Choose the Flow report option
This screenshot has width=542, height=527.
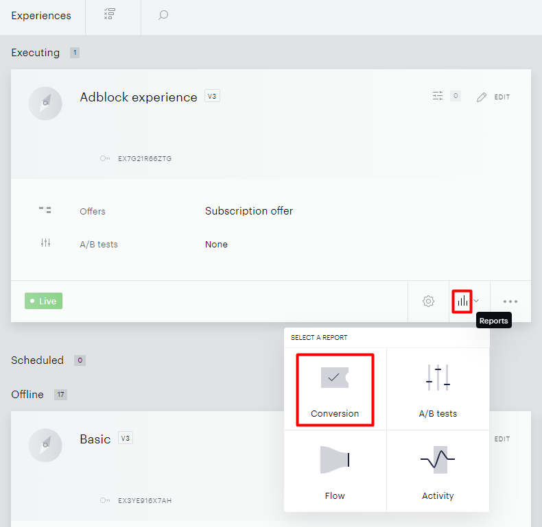pyautogui.click(x=335, y=471)
